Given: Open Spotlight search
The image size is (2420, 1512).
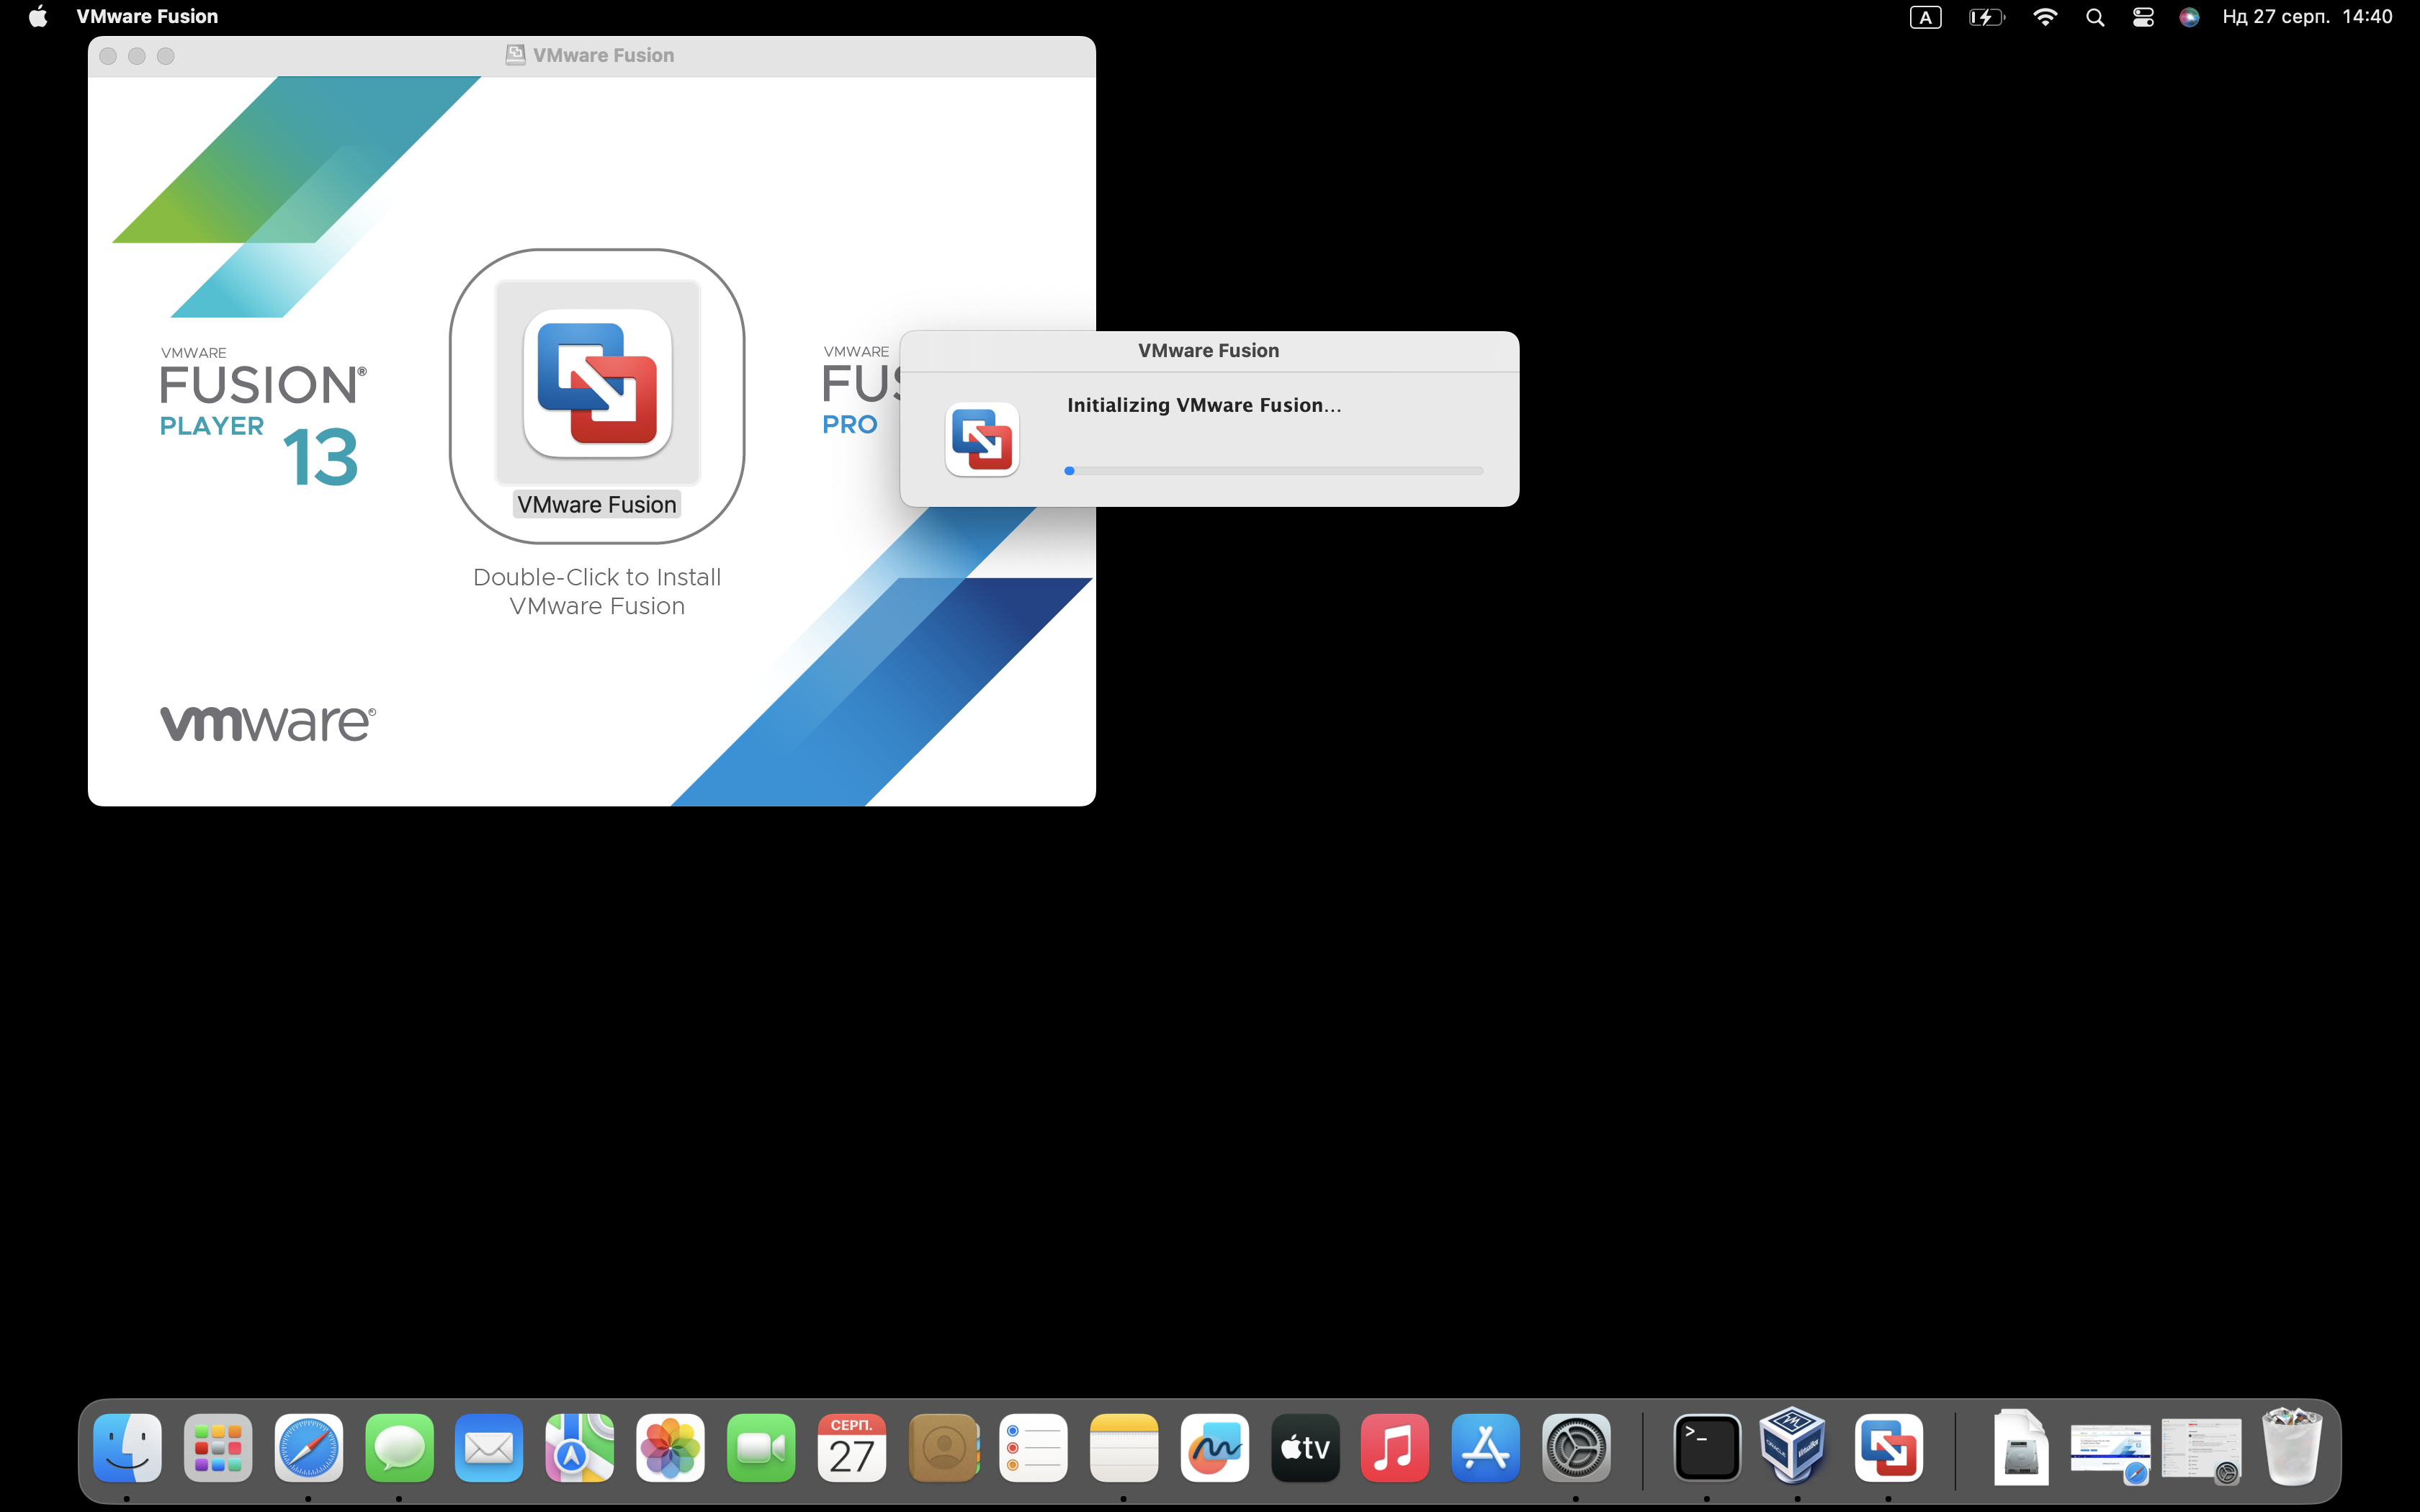Looking at the screenshot, I should (2095, 17).
